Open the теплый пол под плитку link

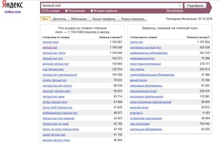click(x=57, y=86)
